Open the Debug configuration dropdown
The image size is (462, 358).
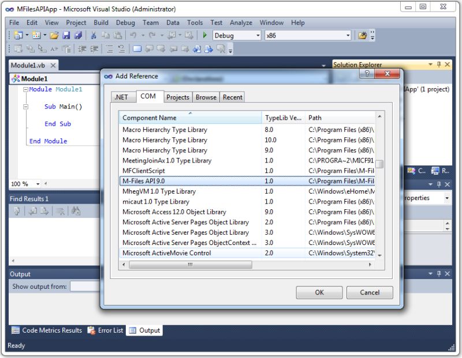(x=258, y=36)
